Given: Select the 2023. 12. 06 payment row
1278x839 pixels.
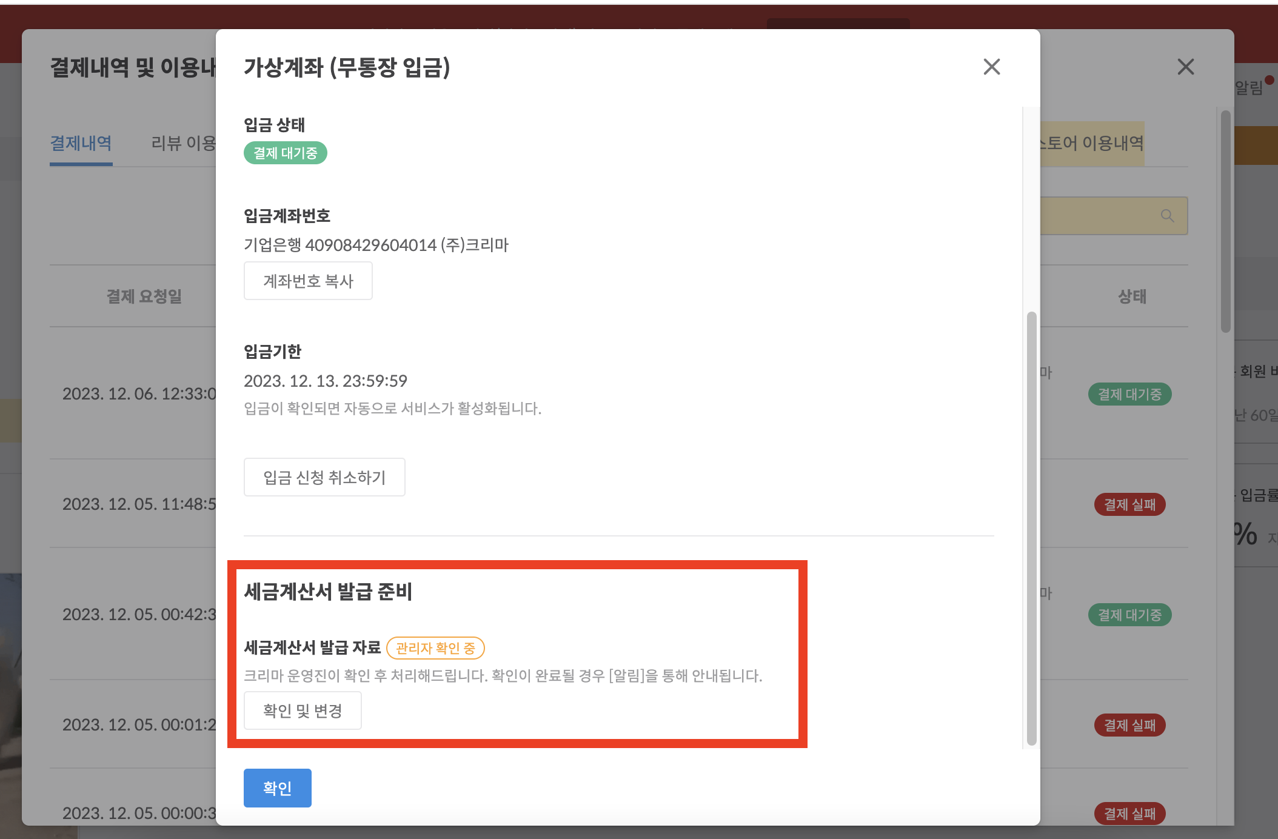Looking at the screenshot, I should pyautogui.click(x=139, y=394).
